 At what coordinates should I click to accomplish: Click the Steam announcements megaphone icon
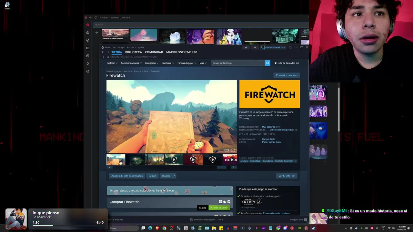[x=246, y=47]
